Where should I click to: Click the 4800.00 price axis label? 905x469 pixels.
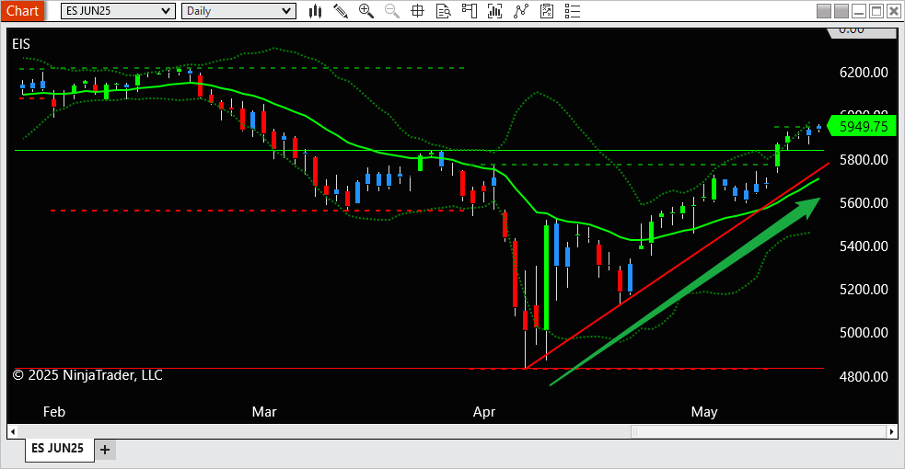[864, 376]
